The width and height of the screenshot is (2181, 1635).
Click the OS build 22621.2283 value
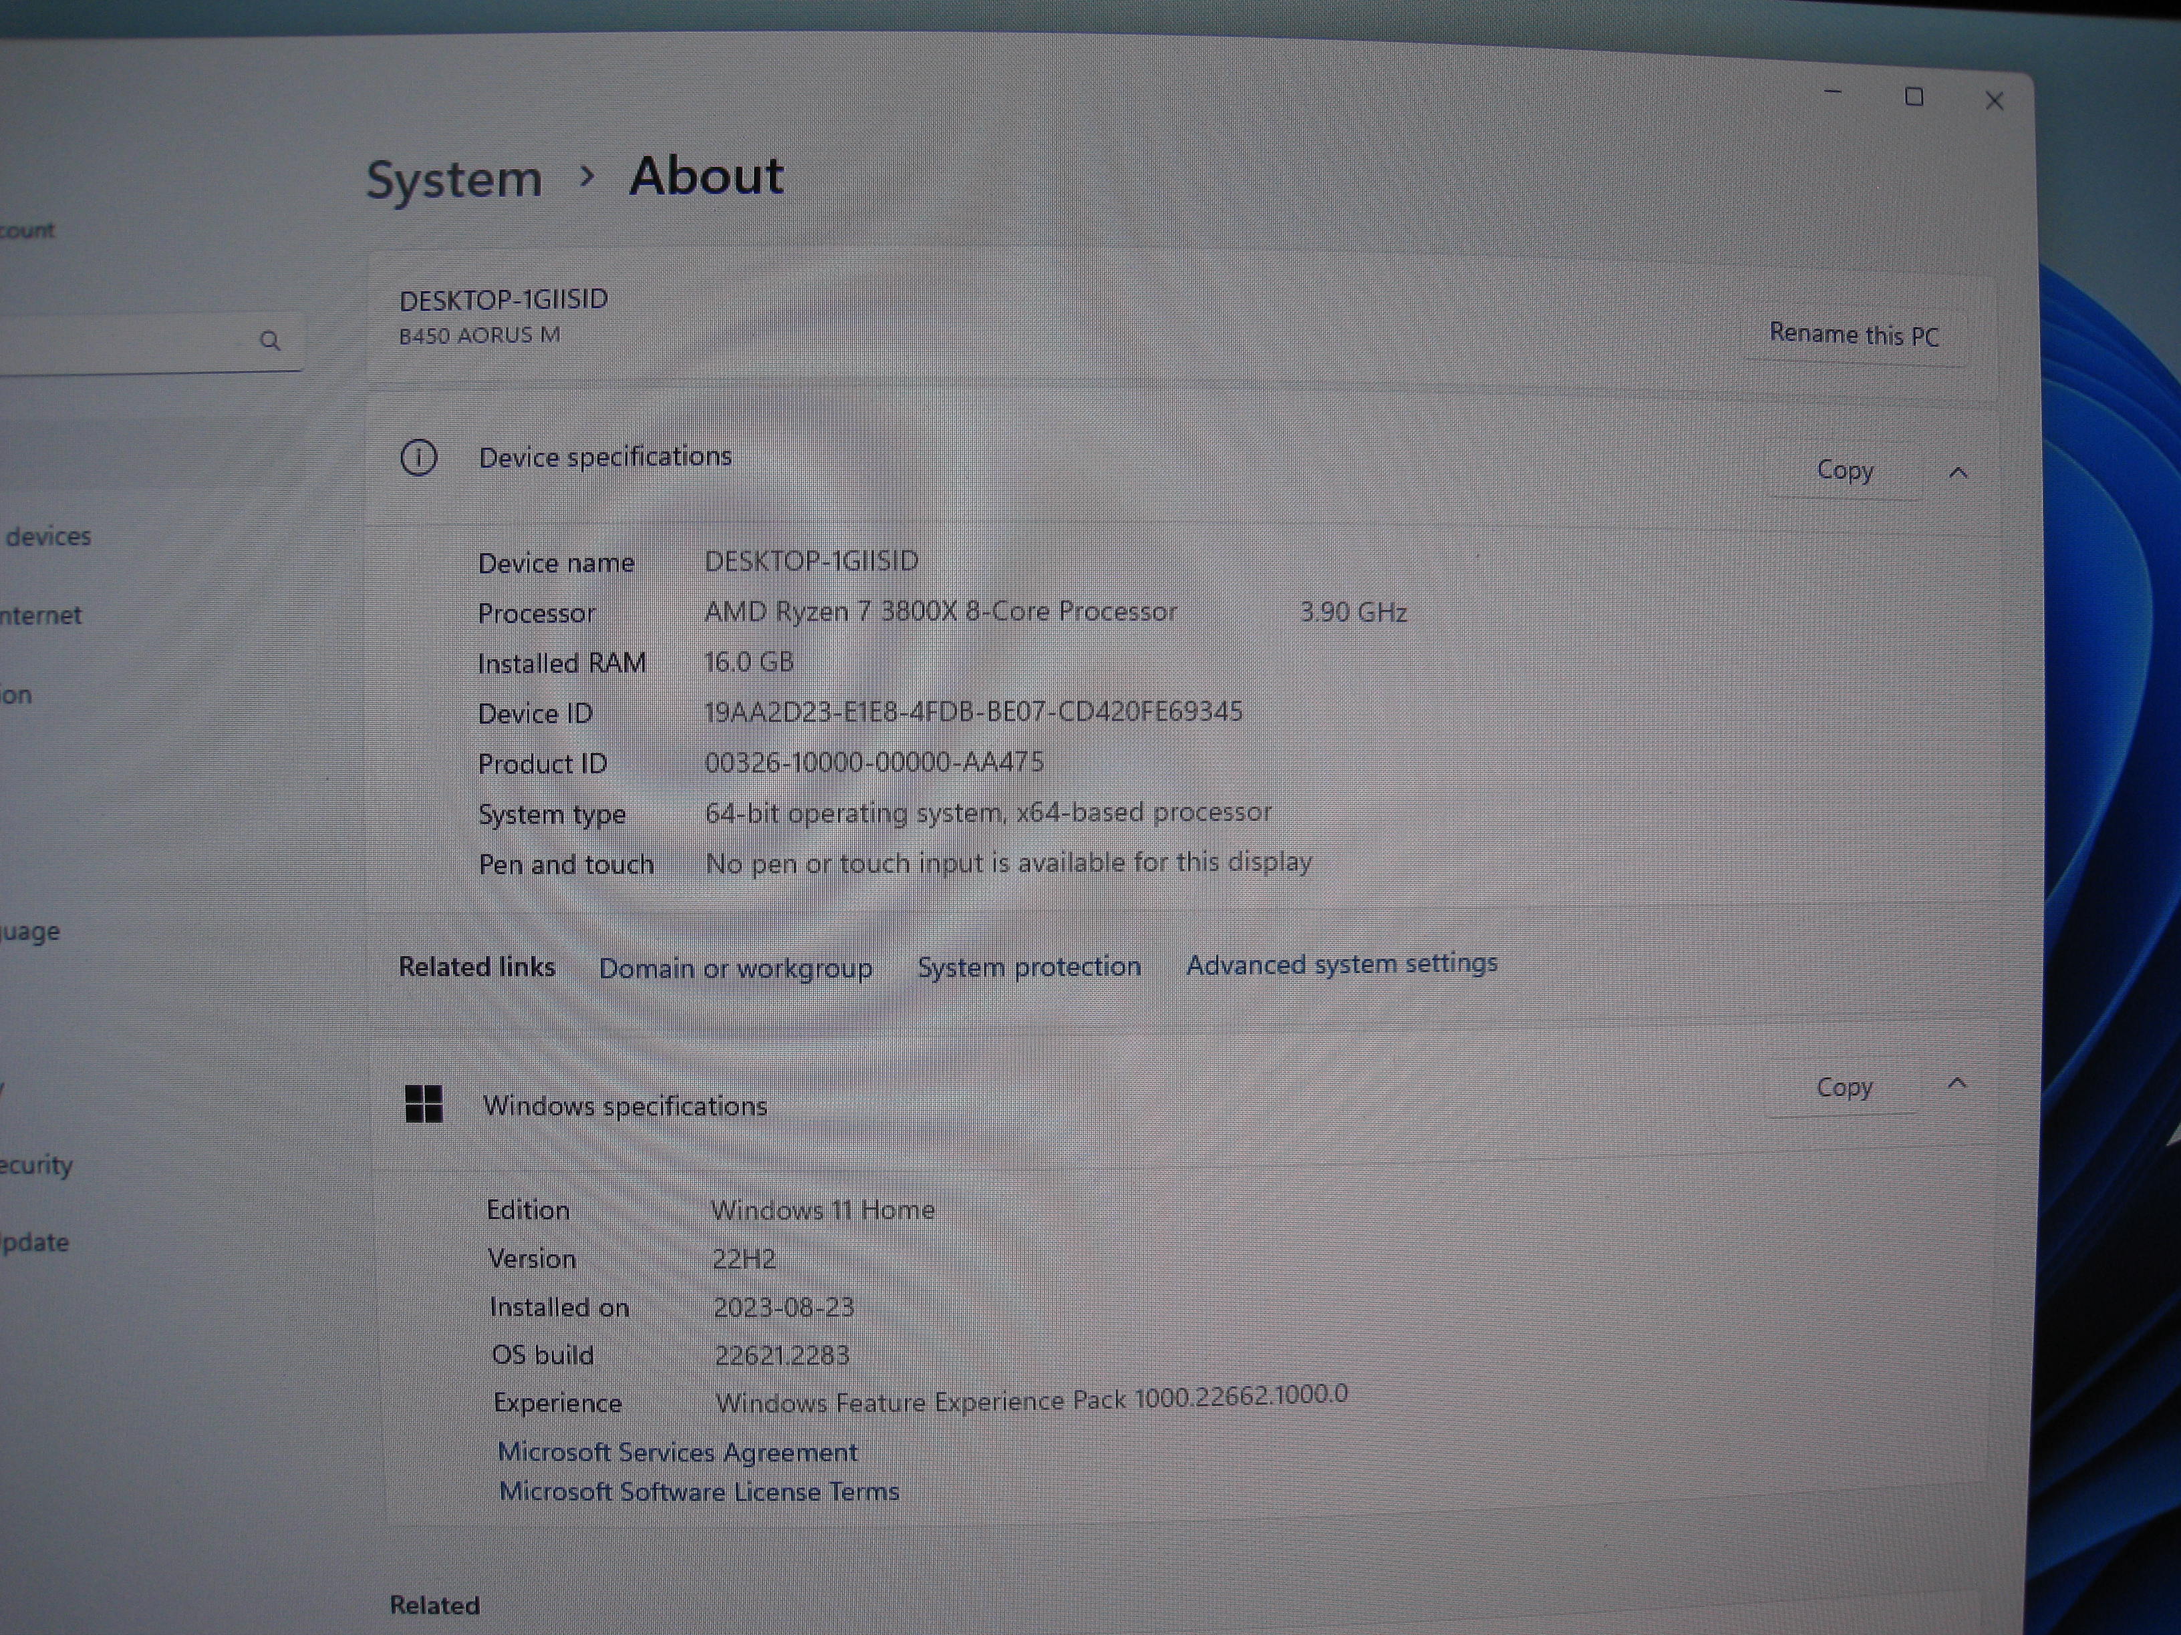click(782, 1355)
